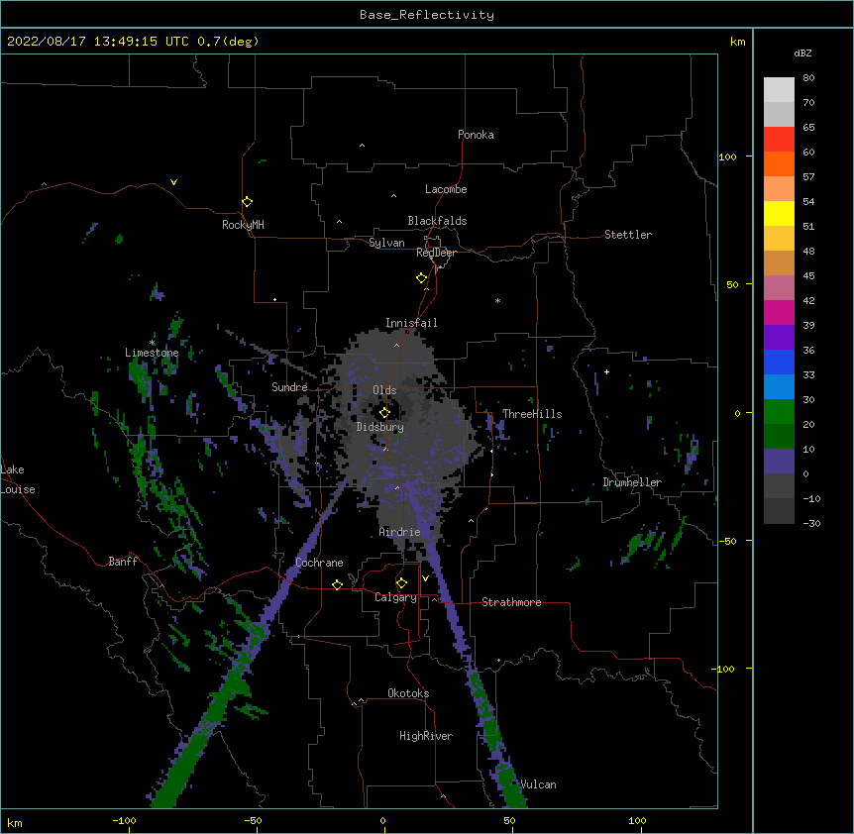The height and width of the screenshot is (834, 854).
Task: Click the lightest gray 80-70 dBZ legend swatch
Action: 779,90
